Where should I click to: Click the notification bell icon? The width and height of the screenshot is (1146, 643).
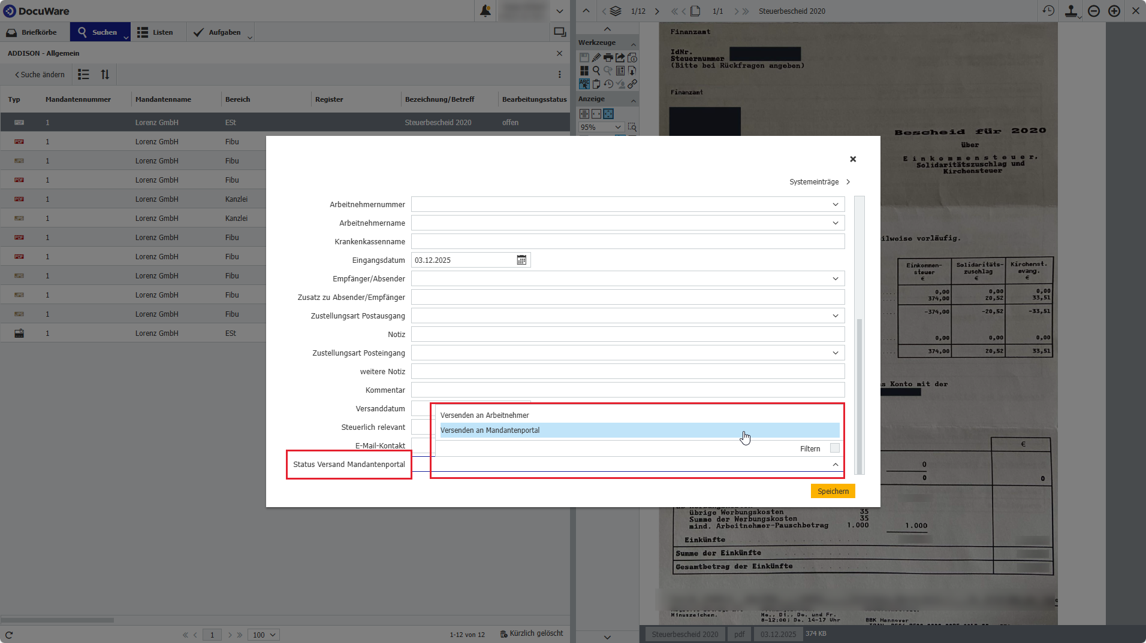[485, 11]
